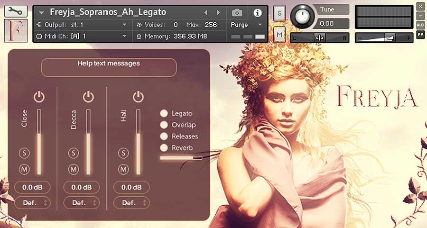The image size is (427, 228).
Task: Close the instrument with X button
Action: coord(420,6)
